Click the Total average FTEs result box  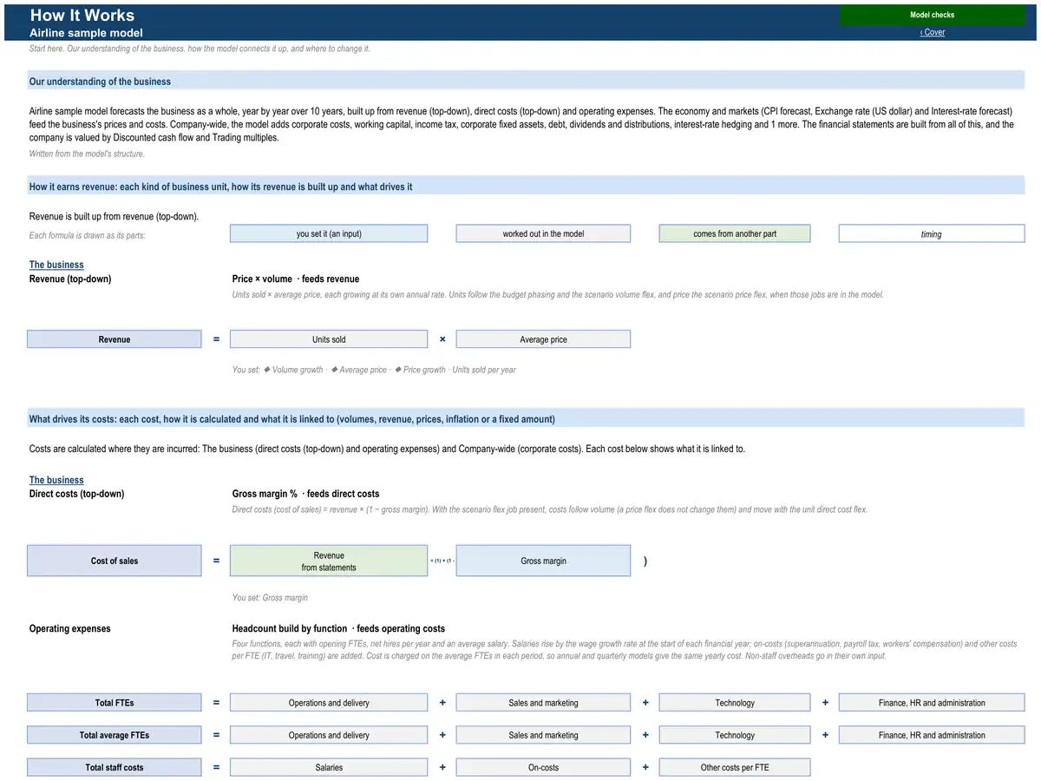pos(114,735)
